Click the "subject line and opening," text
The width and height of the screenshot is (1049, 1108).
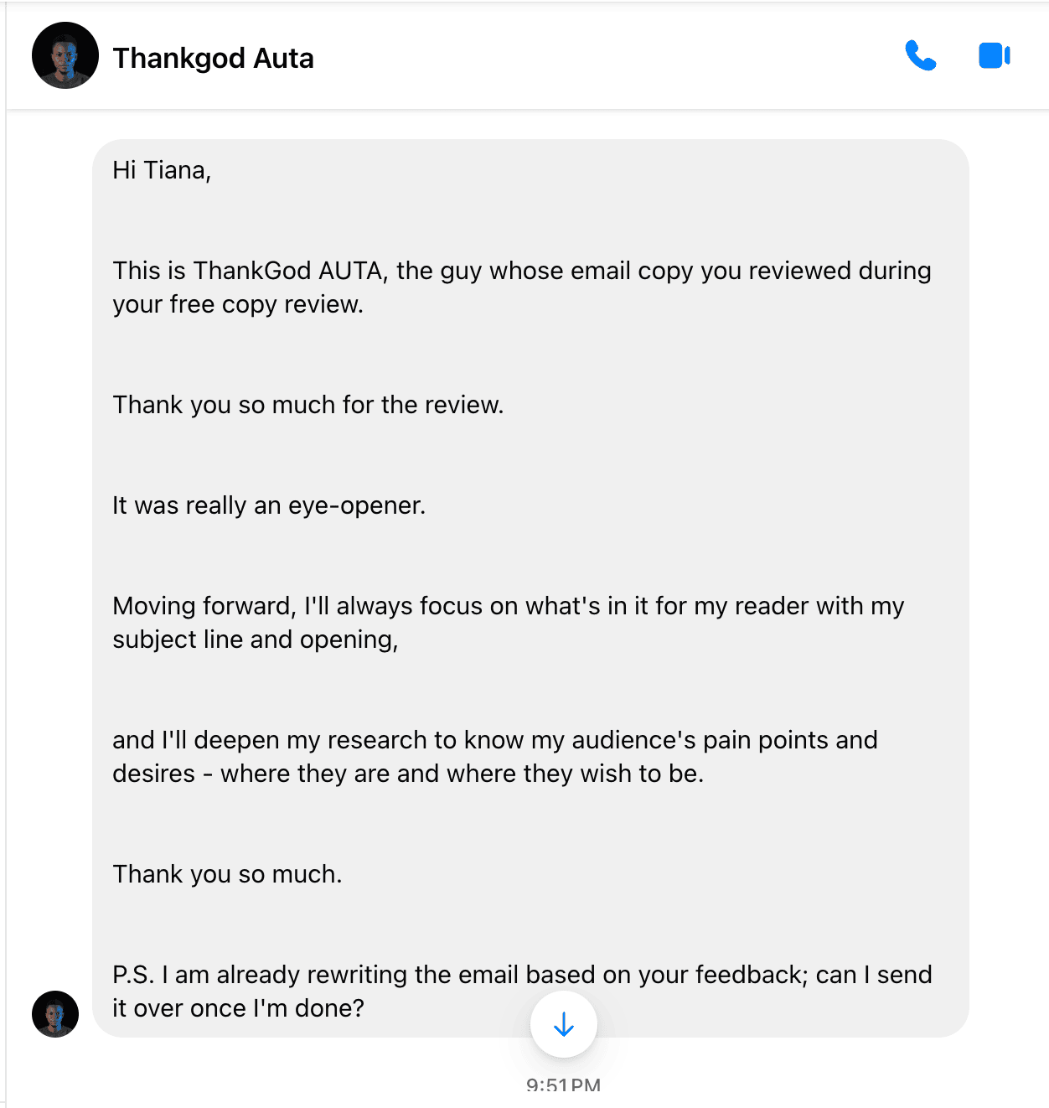click(x=255, y=639)
